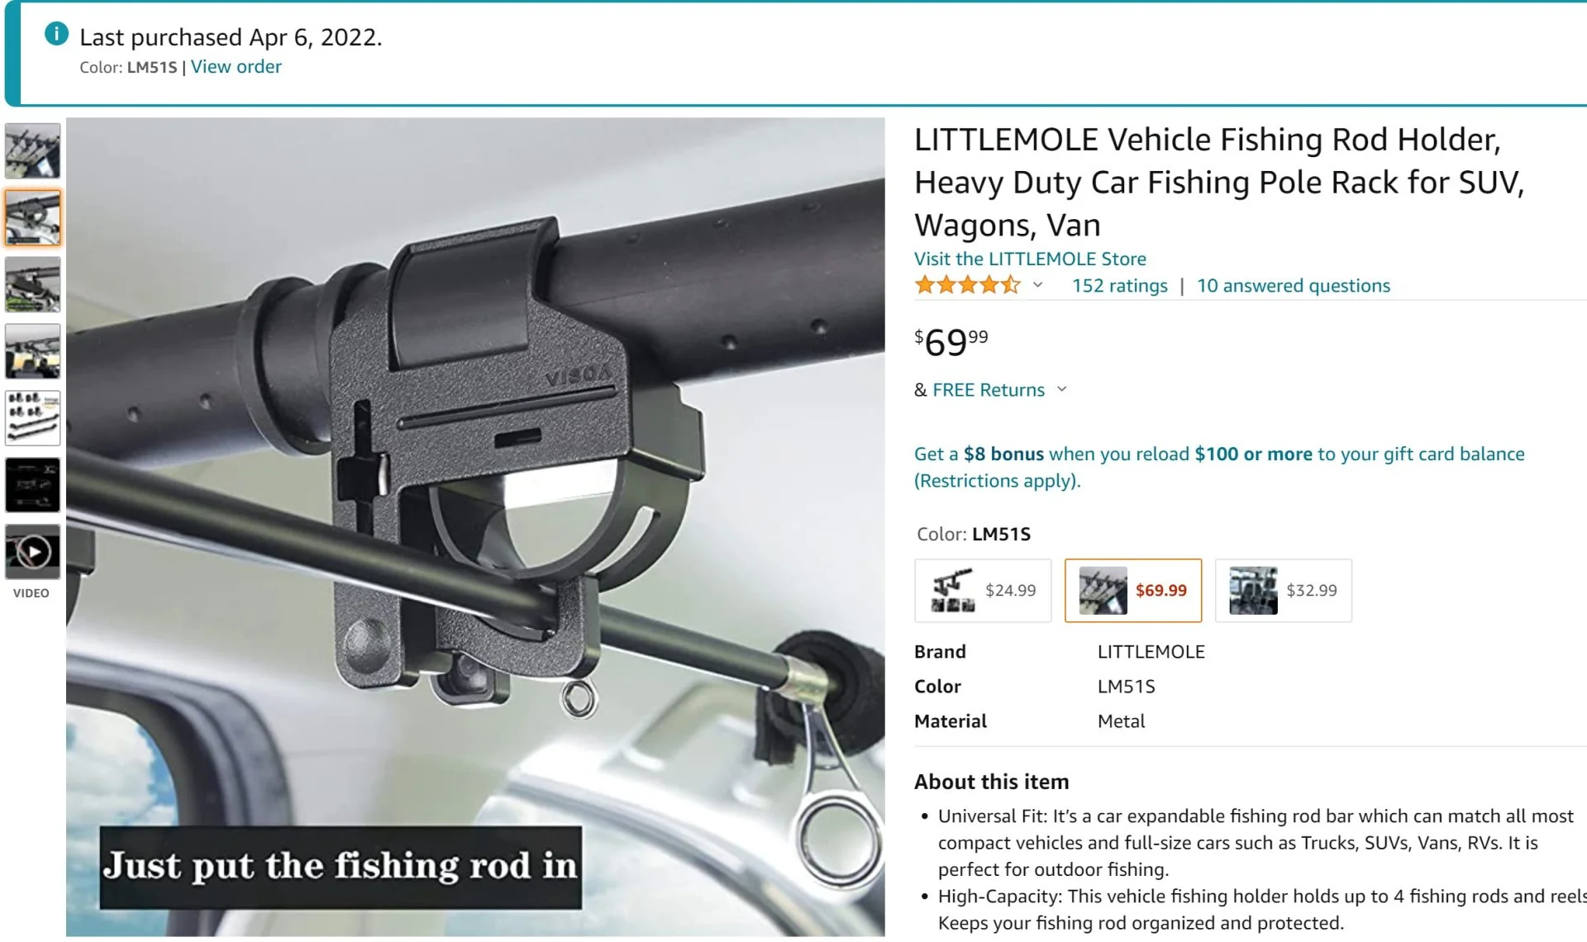Choose the $24.99 color option
Image resolution: width=1587 pixels, height=942 pixels.
coord(983,590)
